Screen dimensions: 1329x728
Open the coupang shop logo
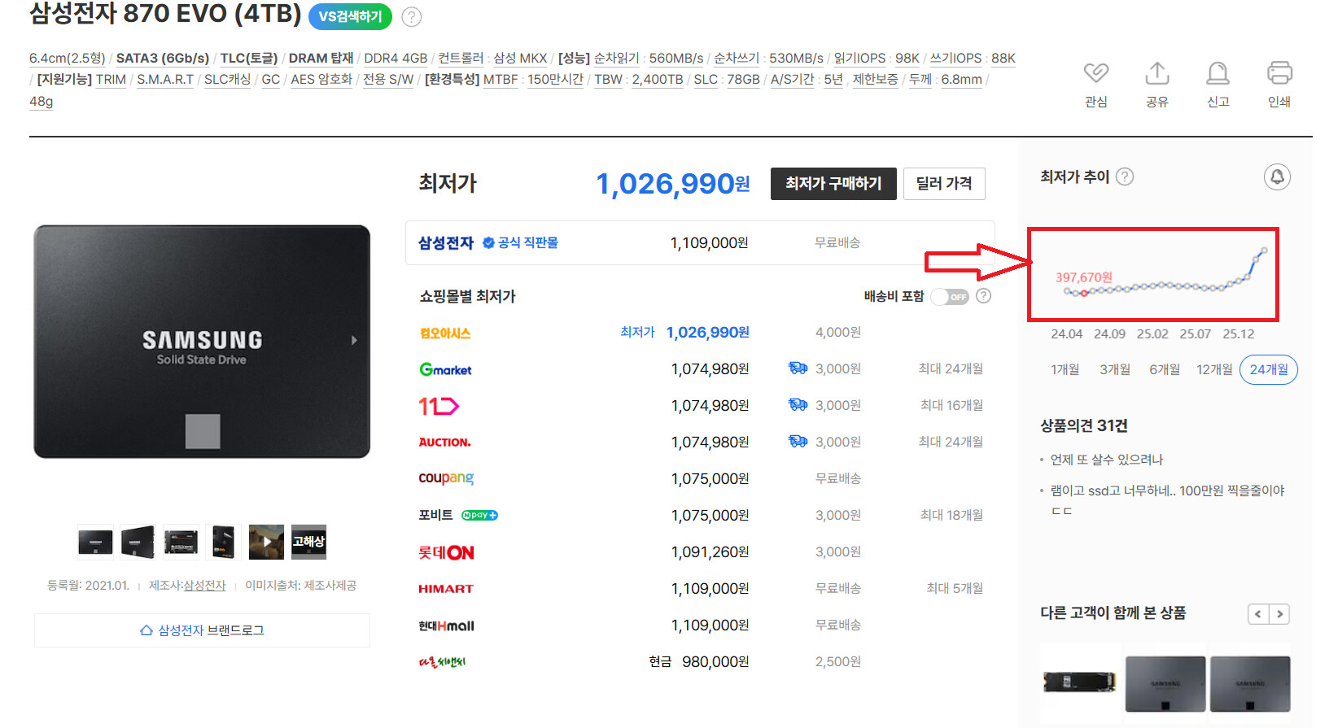pyautogui.click(x=446, y=478)
